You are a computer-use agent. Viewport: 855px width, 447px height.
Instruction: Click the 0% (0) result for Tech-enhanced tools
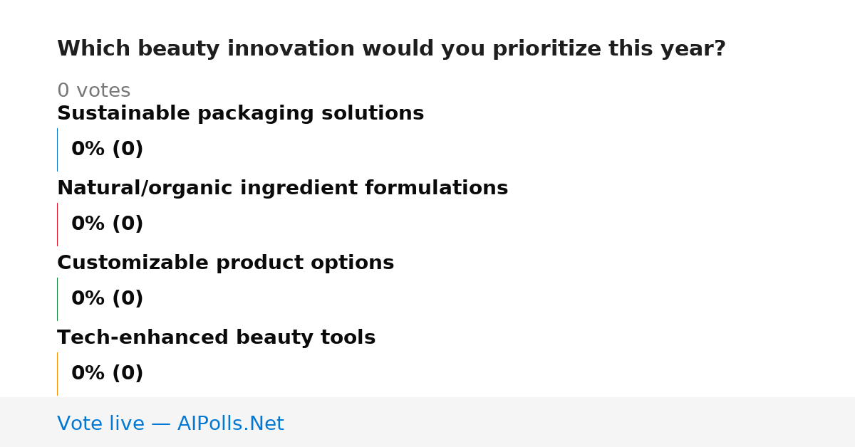point(107,374)
